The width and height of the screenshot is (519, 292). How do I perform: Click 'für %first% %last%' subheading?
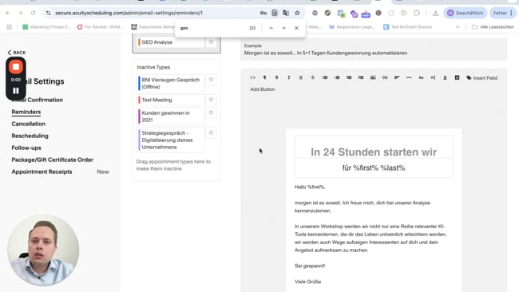point(374,168)
